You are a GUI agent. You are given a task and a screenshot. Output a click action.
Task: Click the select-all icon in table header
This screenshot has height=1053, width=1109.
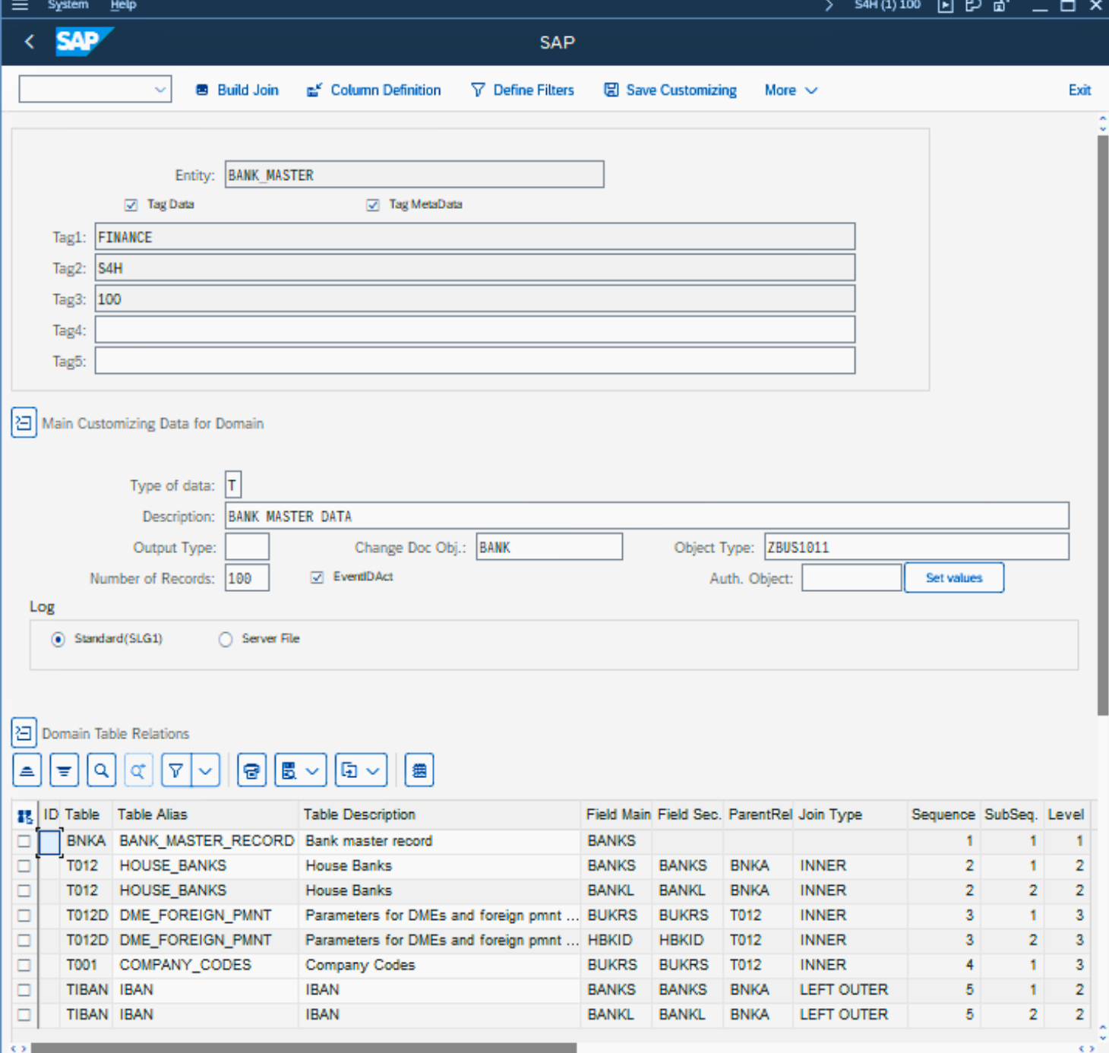point(25,816)
